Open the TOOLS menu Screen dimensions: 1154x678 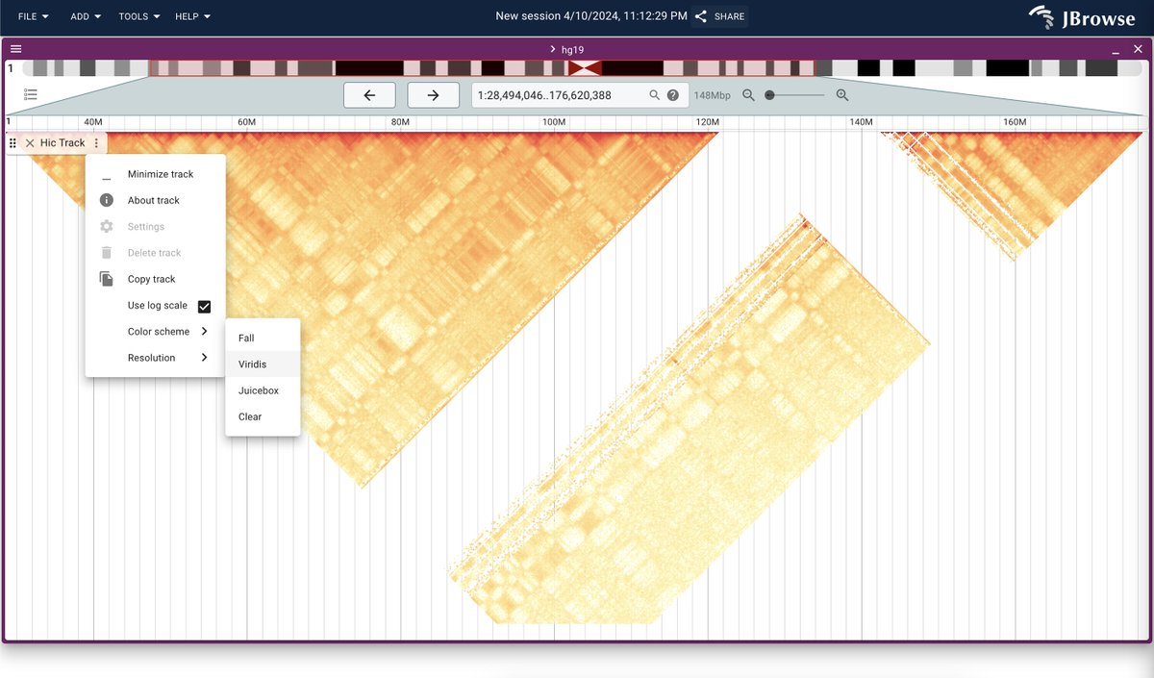pos(138,16)
